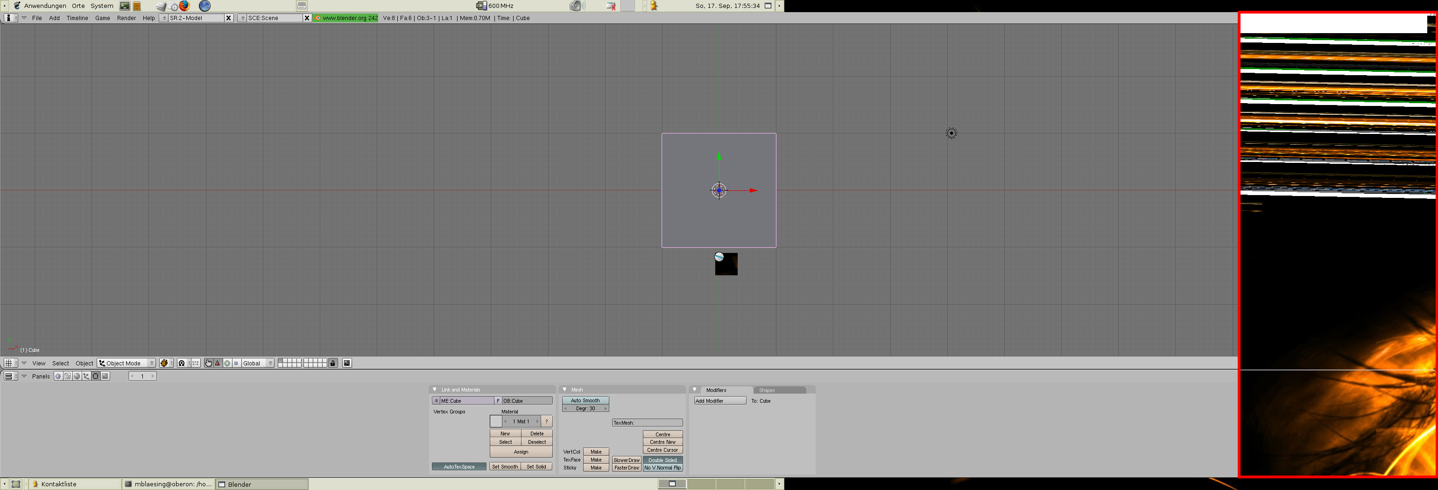Viewport: 1438px width, 490px height.
Task: Click the Set Smooth button
Action: [505, 467]
